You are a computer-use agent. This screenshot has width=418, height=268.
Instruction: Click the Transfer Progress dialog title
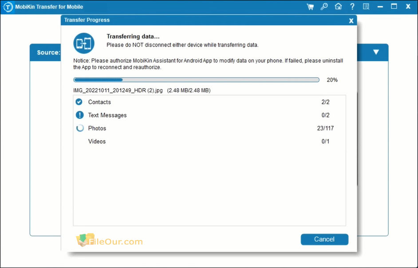(x=87, y=20)
